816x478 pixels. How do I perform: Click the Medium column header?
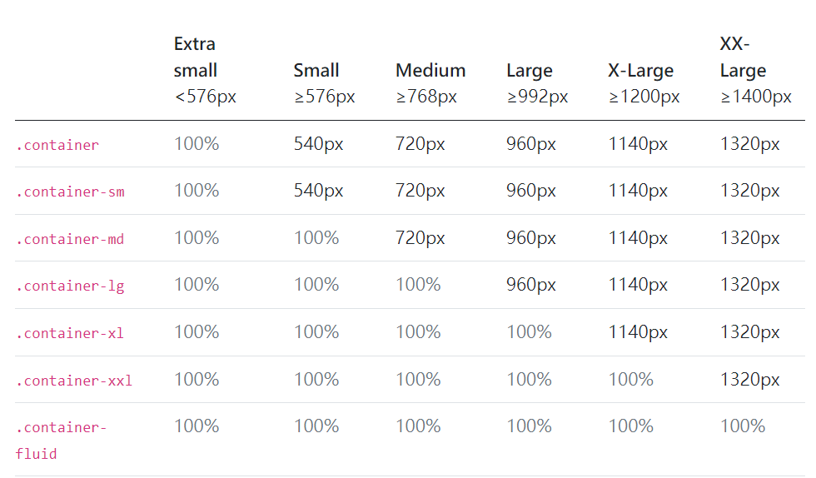[430, 71]
